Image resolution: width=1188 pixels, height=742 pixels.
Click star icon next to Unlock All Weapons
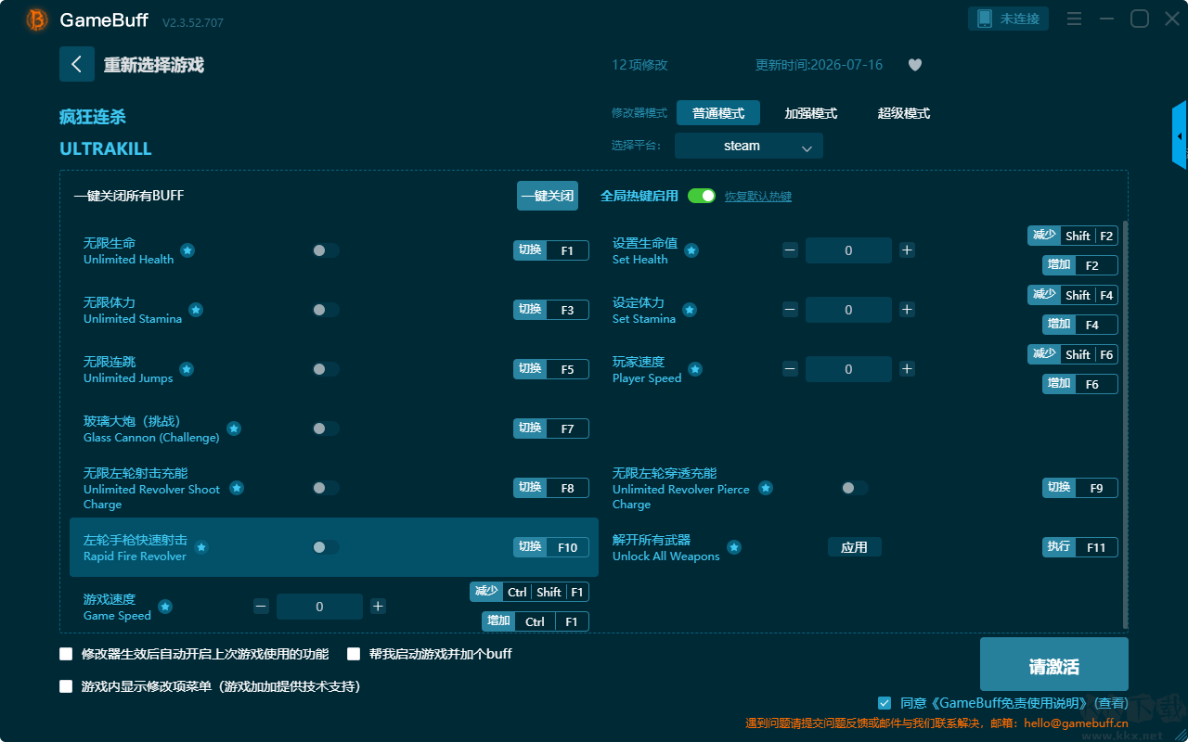pos(734,547)
